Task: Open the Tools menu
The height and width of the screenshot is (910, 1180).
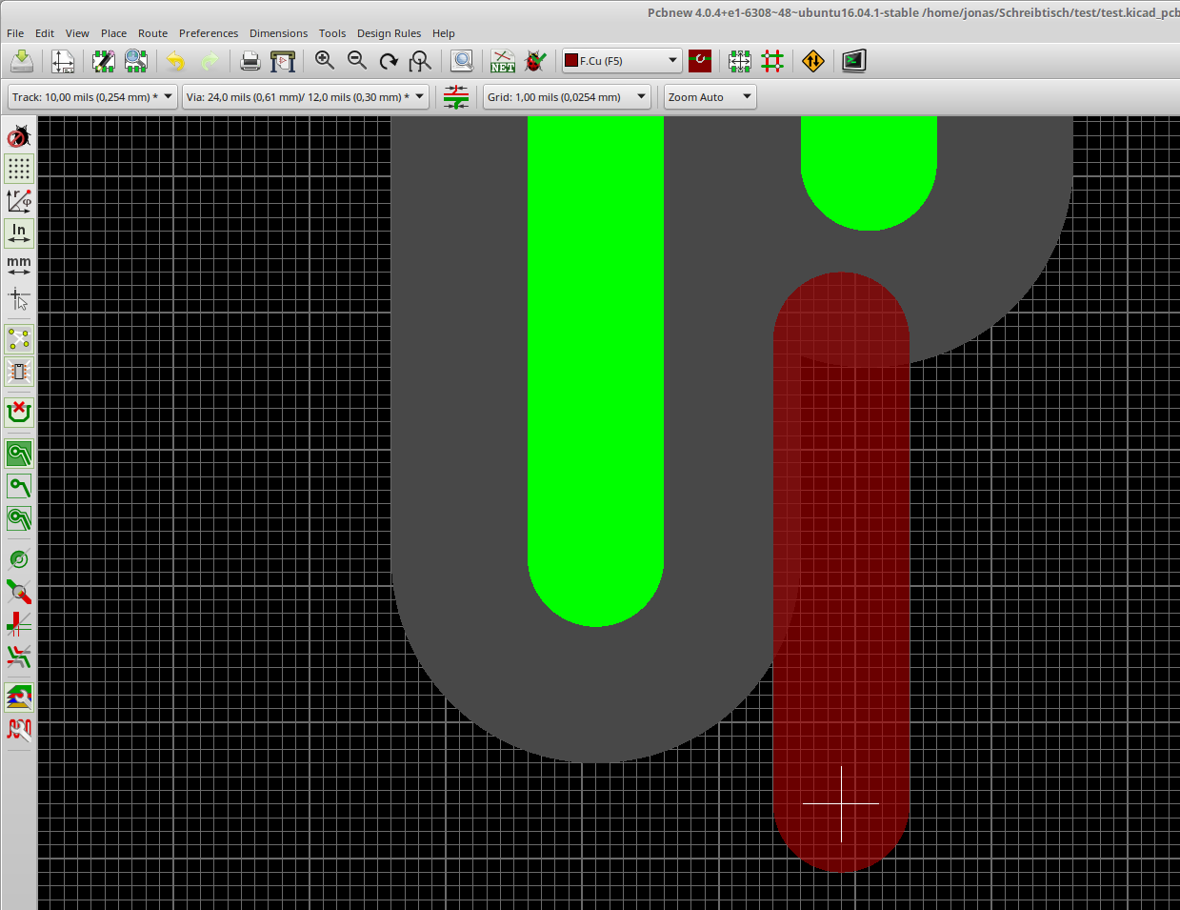Action: coord(332,33)
